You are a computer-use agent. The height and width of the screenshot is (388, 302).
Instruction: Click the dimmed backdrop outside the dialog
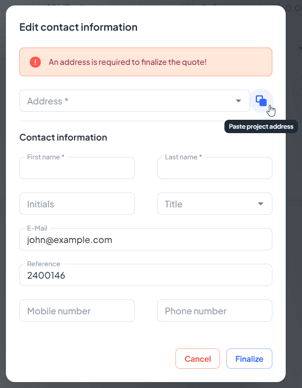click(294, 247)
